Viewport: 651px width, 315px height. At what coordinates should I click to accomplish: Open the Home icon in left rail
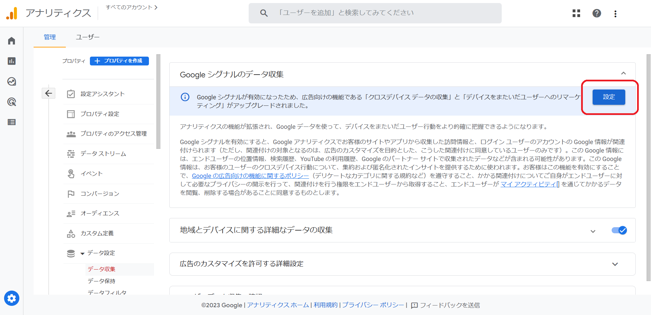(12, 41)
